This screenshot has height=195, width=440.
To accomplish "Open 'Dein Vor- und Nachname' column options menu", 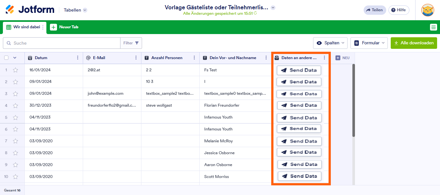I will [x=266, y=58].
